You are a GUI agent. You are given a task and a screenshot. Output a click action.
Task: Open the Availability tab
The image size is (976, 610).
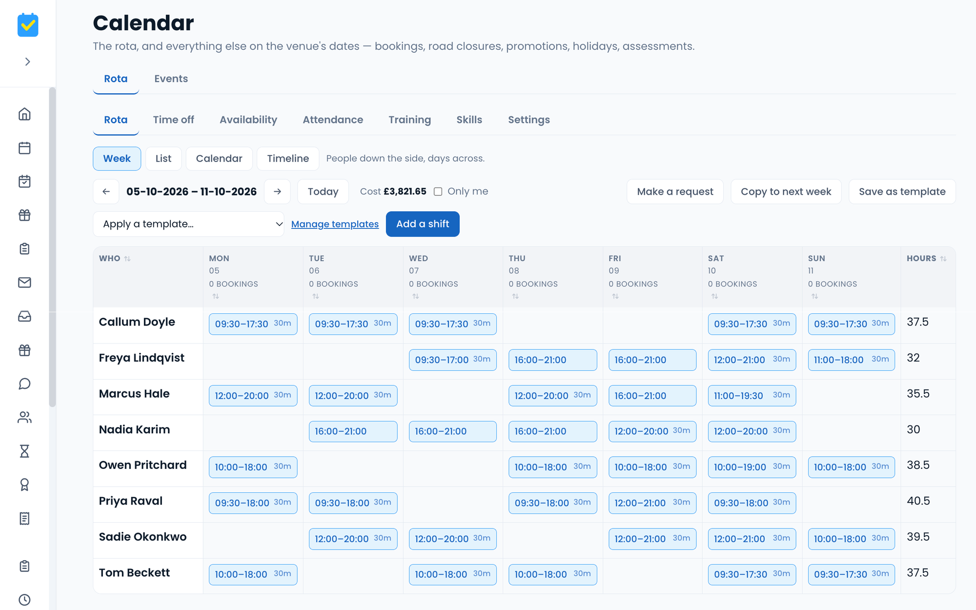[x=248, y=120]
